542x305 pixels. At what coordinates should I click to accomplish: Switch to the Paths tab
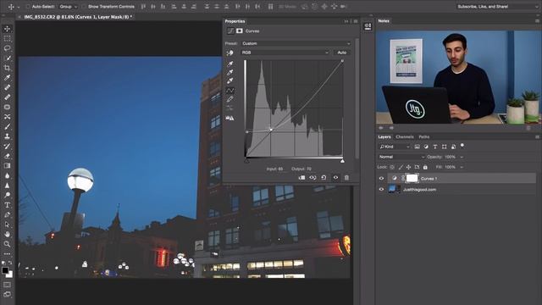click(424, 137)
